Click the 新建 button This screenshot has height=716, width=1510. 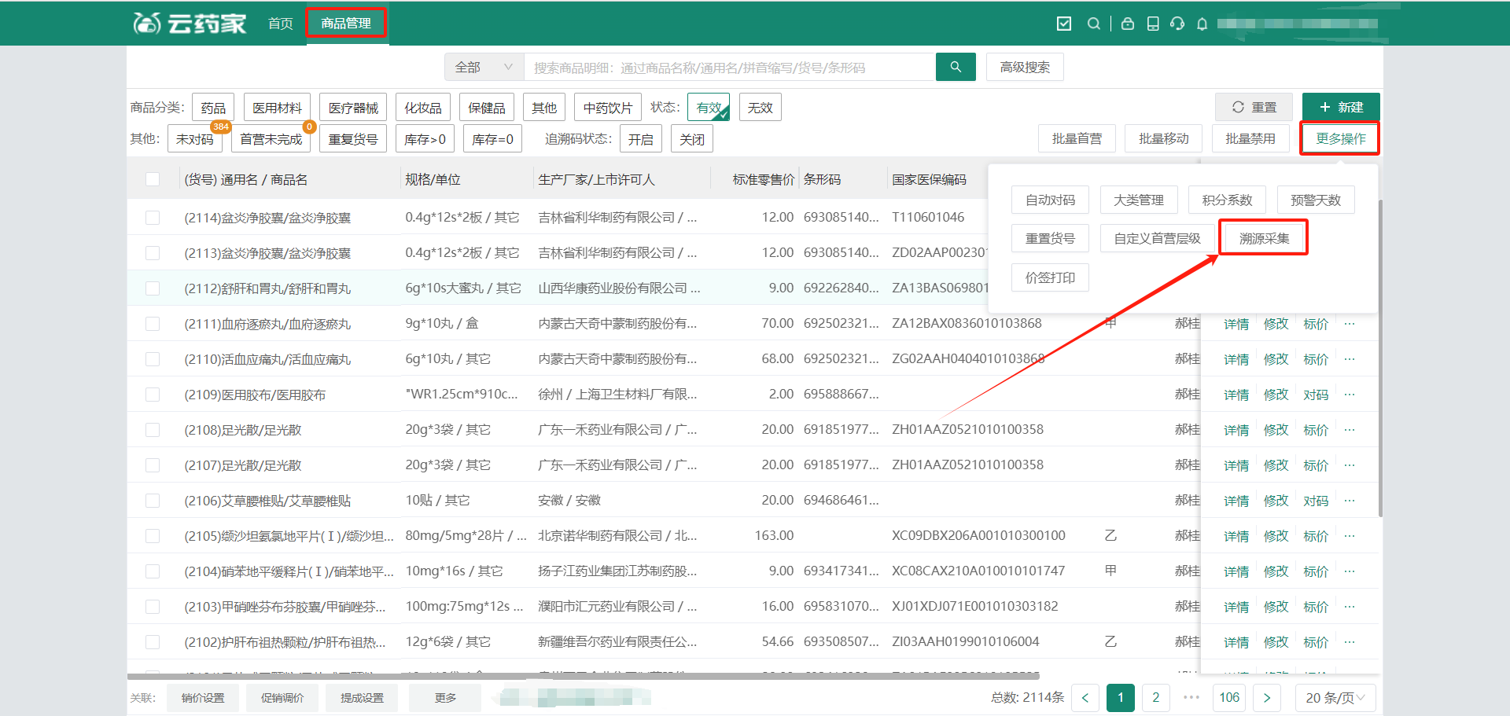(1341, 107)
